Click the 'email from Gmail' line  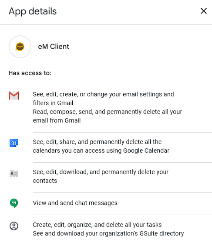[57, 120]
